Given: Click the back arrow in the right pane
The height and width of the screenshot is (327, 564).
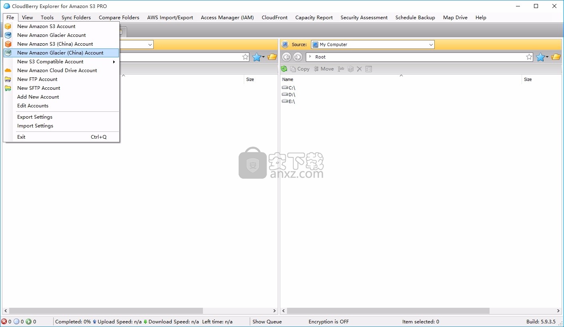Looking at the screenshot, I should point(286,57).
